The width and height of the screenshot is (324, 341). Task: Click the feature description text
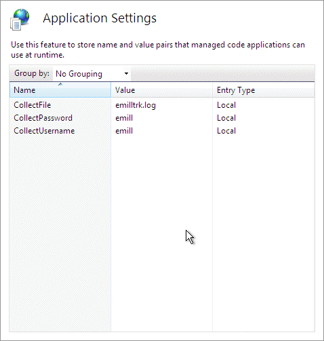[x=158, y=49]
